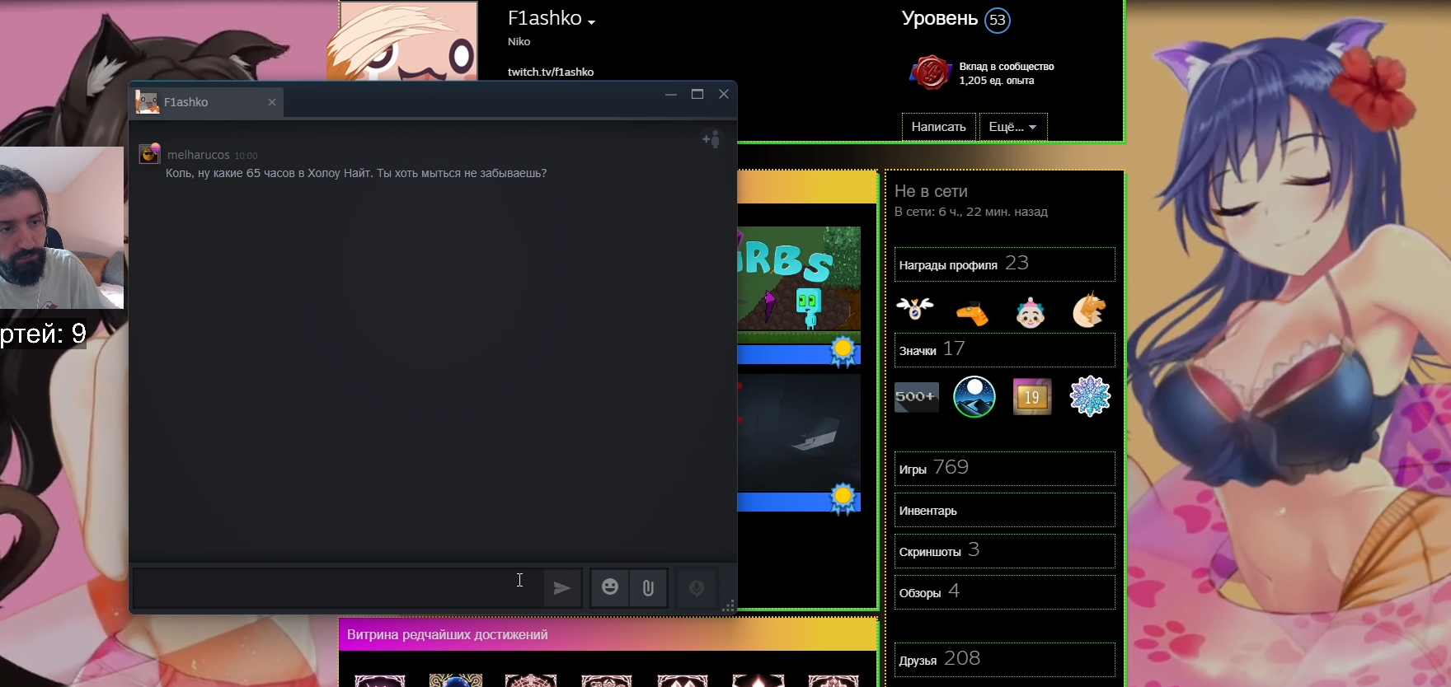Open the emoji picker in chat

pyautogui.click(x=610, y=587)
